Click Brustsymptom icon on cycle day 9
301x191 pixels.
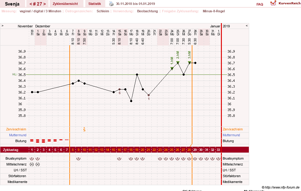[78, 158]
